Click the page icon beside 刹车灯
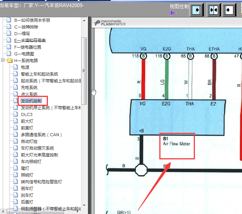Image resolution: width=242 pixels, height=214 pixels. [x=15, y=195]
